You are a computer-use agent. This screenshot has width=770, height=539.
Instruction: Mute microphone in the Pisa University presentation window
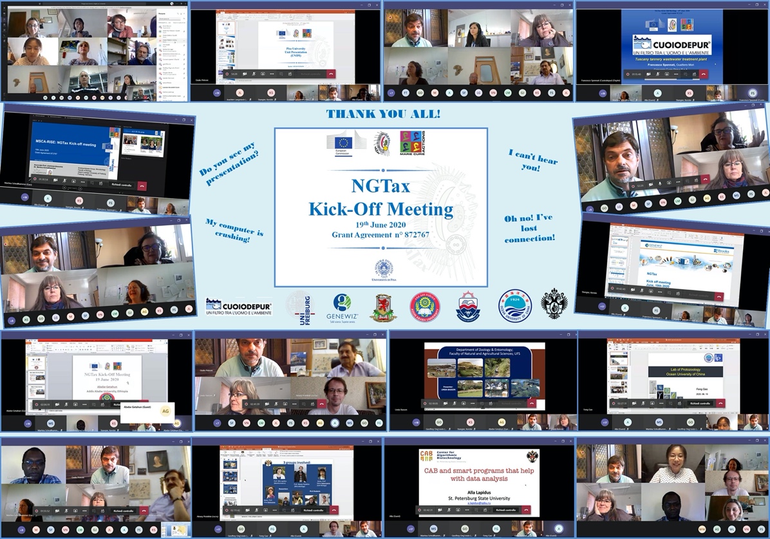254,74
